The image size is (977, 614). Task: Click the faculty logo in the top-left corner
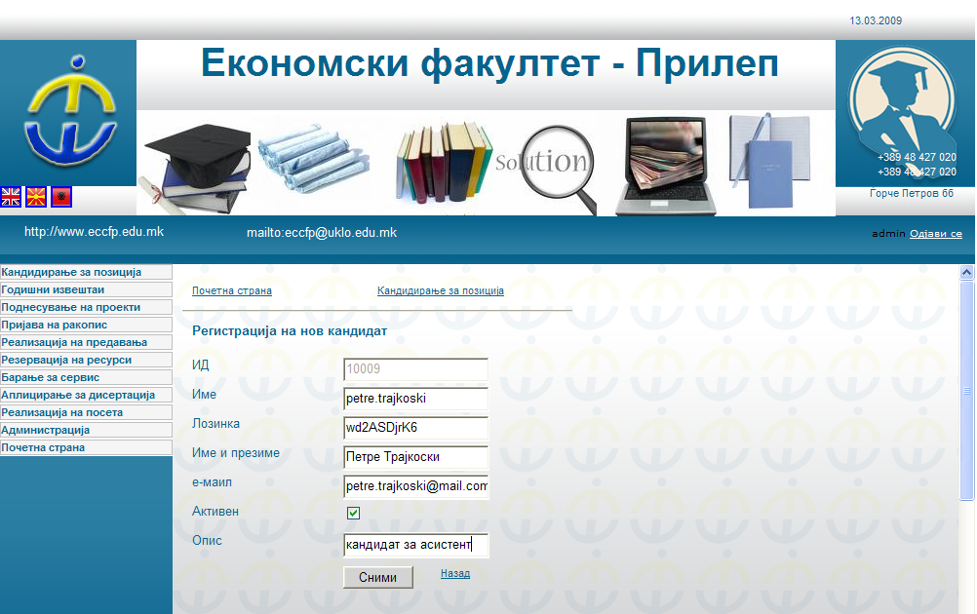coord(69,111)
